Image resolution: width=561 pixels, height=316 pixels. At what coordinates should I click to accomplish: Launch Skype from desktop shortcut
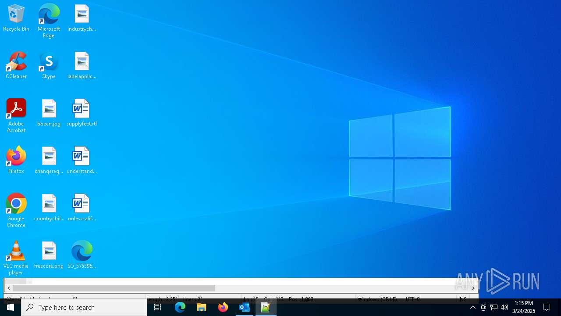tap(49, 66)
